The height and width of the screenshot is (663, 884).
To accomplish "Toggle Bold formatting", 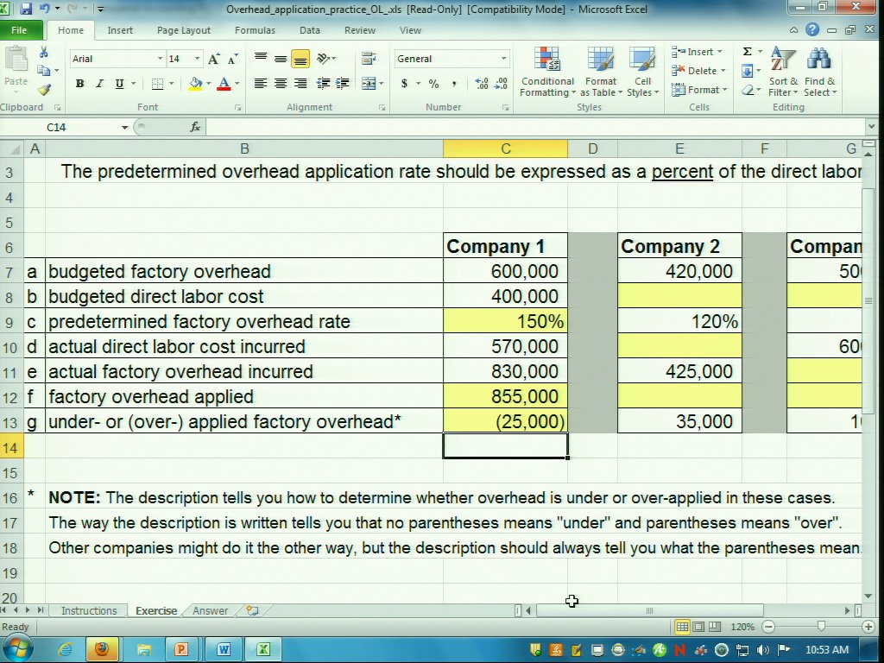I will click(79, 84).
